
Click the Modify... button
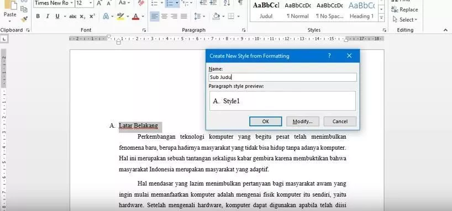[303, 122]
